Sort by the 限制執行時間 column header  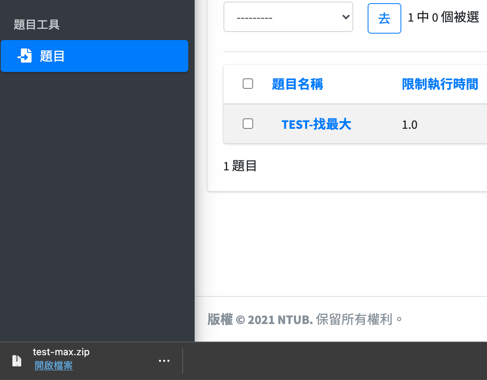coord(440,84)
